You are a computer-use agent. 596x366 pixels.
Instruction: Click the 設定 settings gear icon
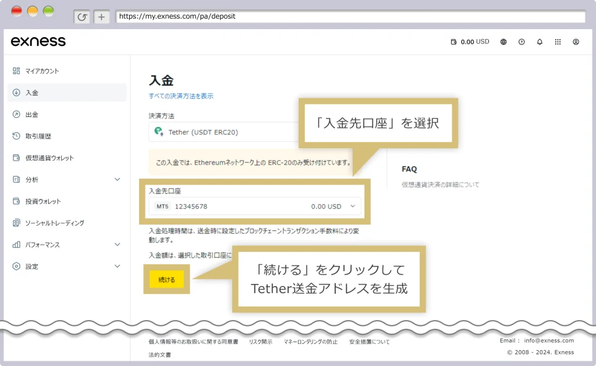point(16,266)
